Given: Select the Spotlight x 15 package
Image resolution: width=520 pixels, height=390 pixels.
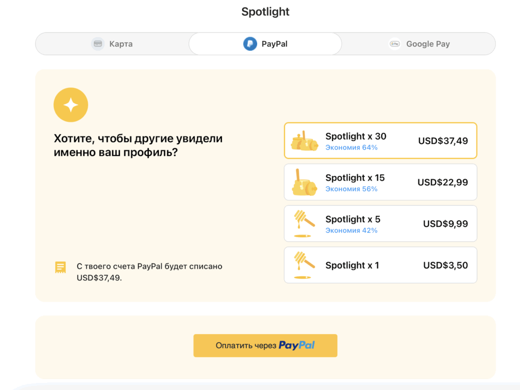Looking at the screenshot, I should pos(380,182).
